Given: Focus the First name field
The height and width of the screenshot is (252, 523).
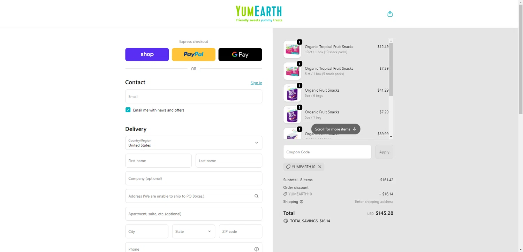Looking at the screenshot, I should 158,161.
